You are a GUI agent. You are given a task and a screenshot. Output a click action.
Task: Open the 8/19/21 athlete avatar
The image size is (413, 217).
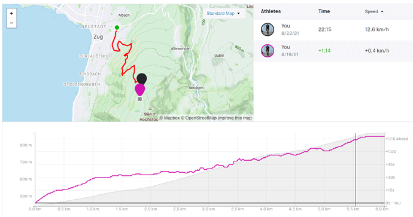pyautogui.click(x=268, y=51)
